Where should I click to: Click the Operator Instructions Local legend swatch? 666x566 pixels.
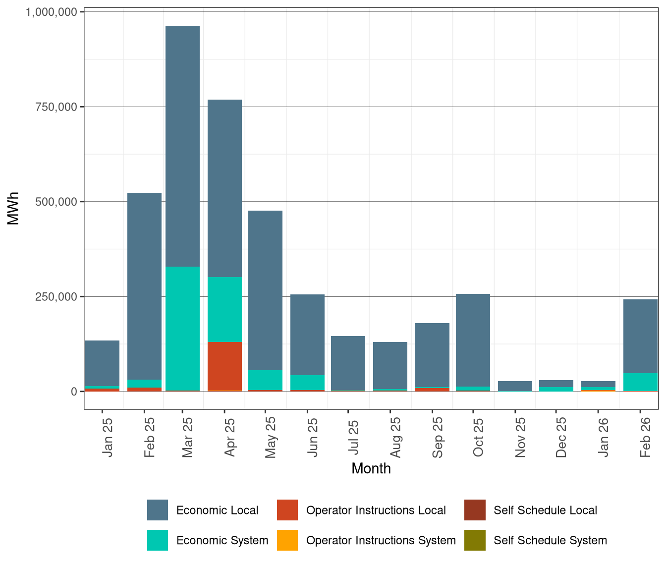287,510
